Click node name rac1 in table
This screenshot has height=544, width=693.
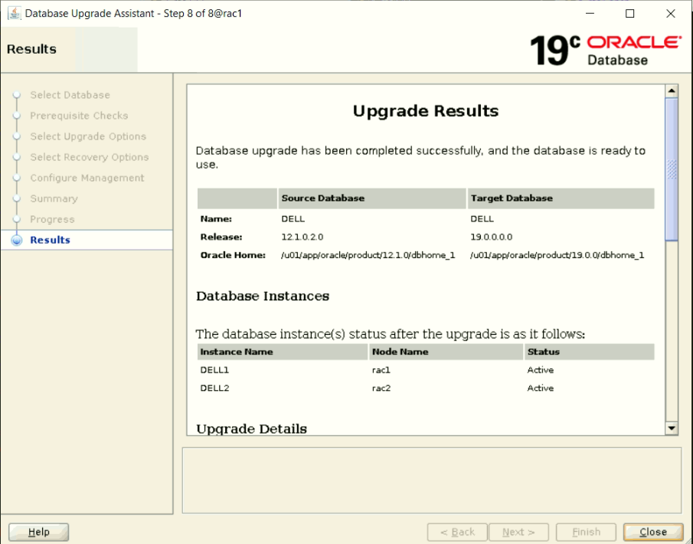(x=381, y=370)
